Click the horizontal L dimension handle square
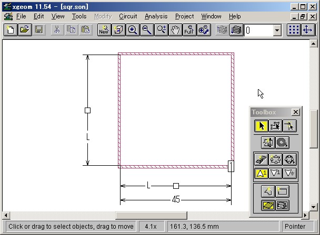The height and width of the screenshot is (235, 320). [176, 186]
